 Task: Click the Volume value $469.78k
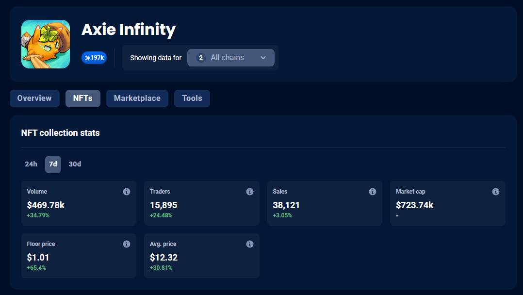coord(46,205)
